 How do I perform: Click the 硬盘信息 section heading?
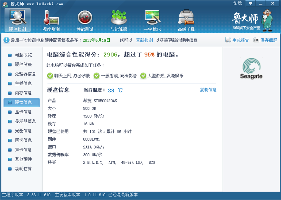coord(58,90)
